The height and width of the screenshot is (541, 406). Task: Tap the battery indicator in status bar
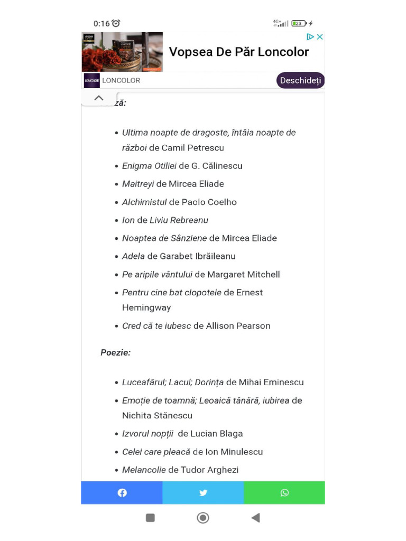point(299,23)
